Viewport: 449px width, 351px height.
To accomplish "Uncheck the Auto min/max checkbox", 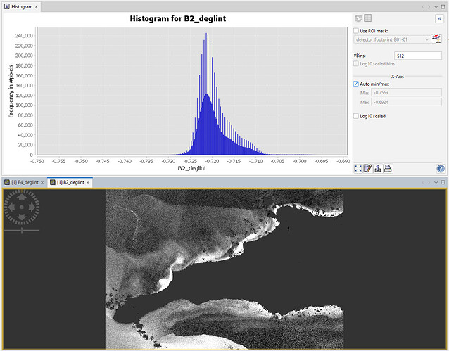I will click(356, 84).
